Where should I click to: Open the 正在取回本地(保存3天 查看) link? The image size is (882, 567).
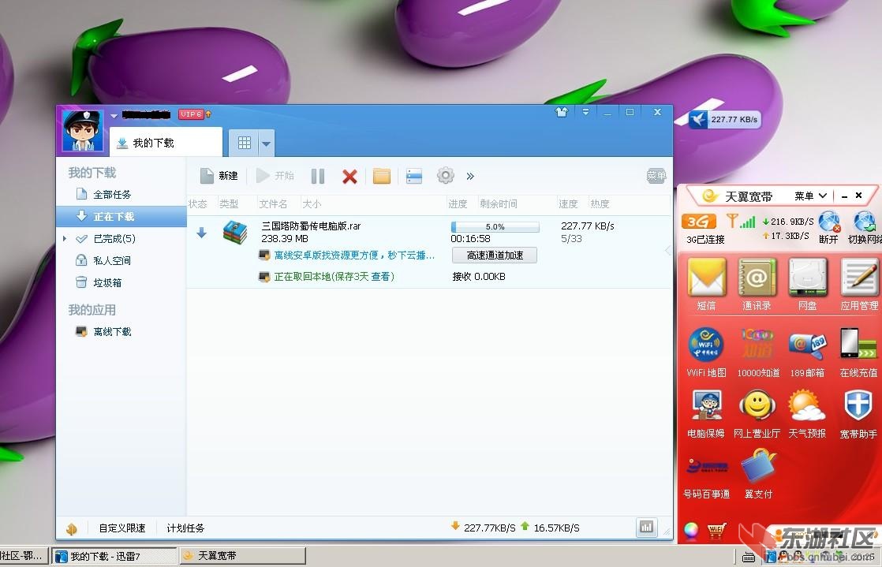[x=334, y=277]
